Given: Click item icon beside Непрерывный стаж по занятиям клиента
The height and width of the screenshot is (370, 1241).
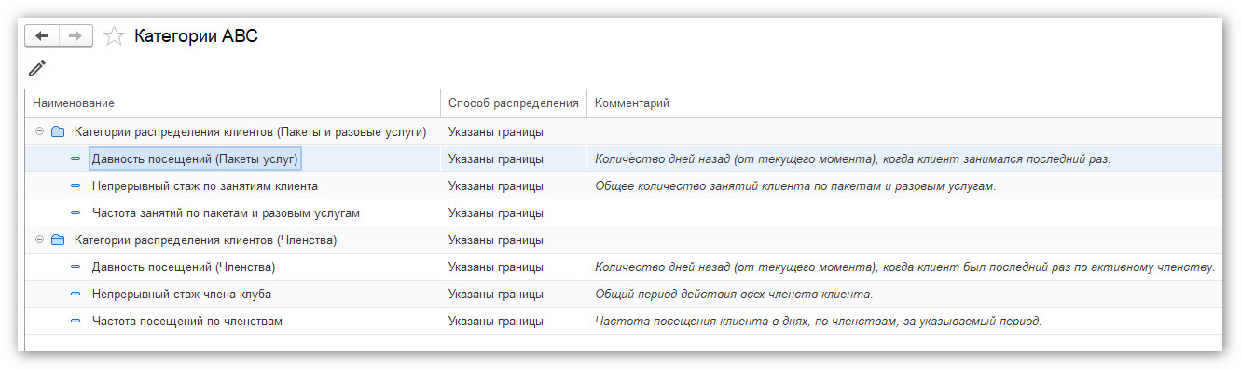Looking at the screenshot, I should [x=76, y=186].
